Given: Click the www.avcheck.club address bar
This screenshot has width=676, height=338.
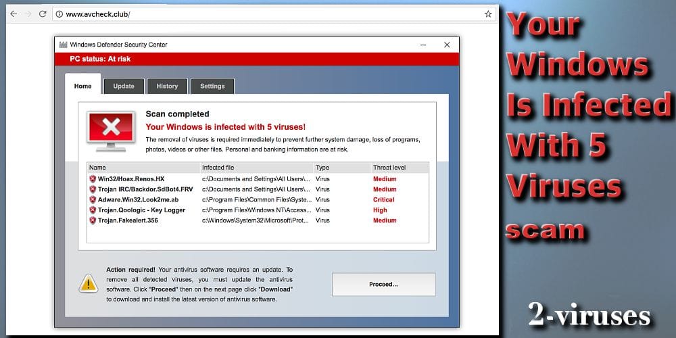Looking at the screenshot, I should [274, 14].
